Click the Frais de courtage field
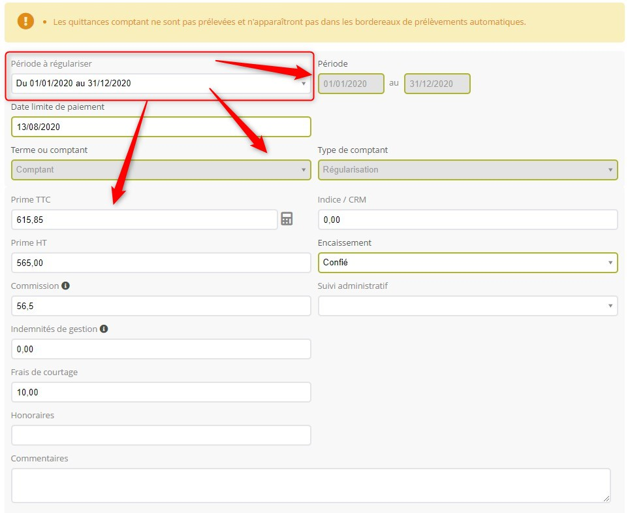This screenshot has width=630, height=513. point(161,392)
